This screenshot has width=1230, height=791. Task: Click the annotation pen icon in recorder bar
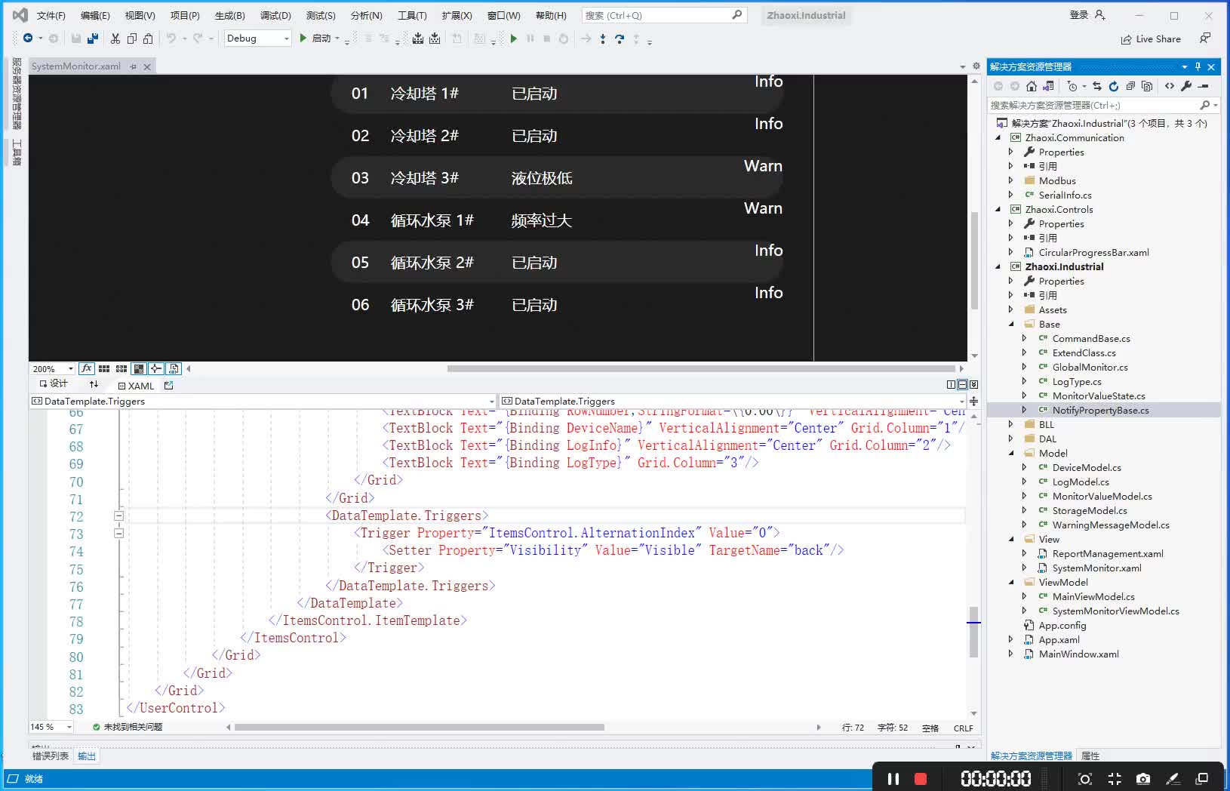coord(1173,779)
